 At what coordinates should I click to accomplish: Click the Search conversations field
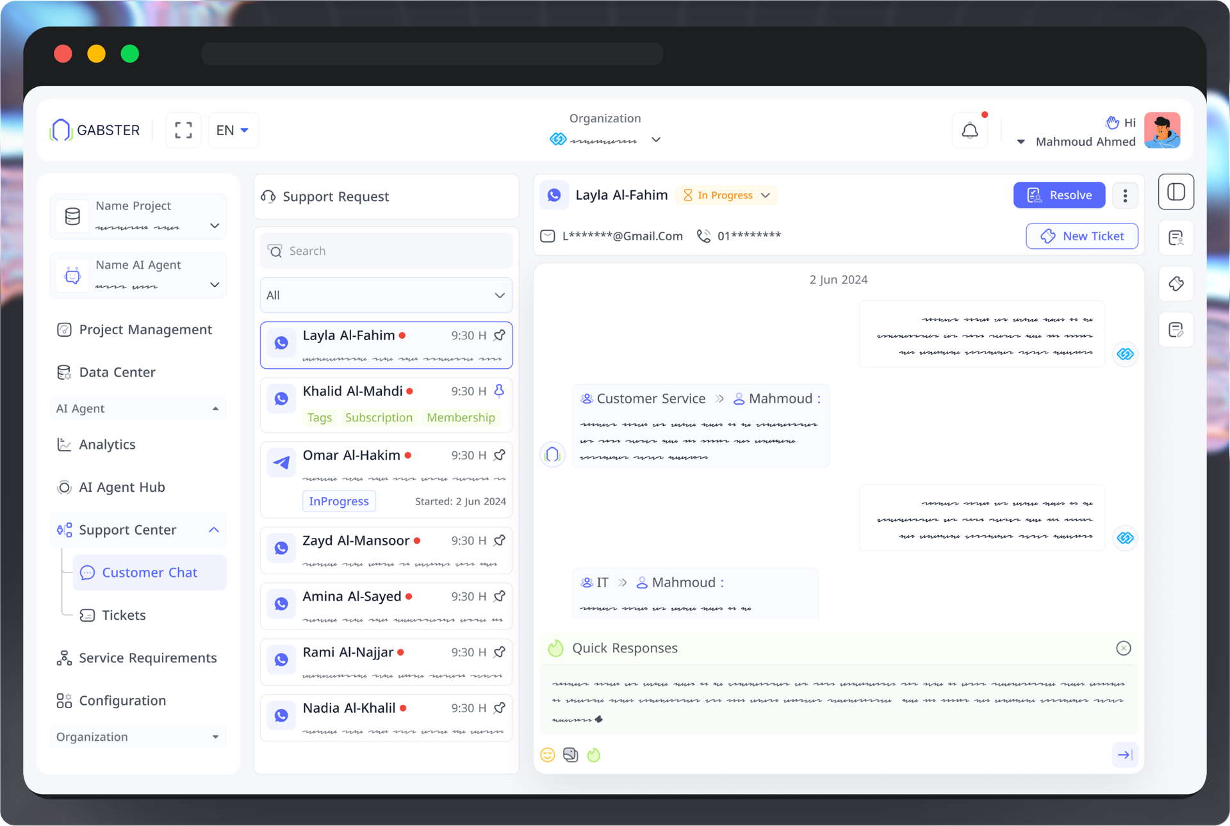[x=386, y=251]
